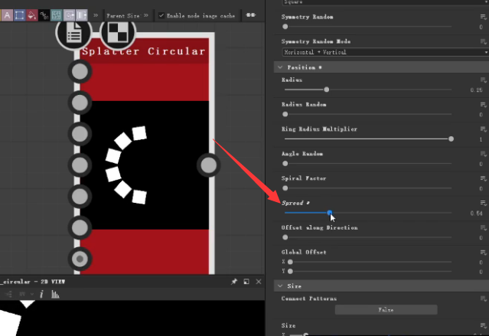Click the Global Offset label
The height and width of the screenshot is (336, 489).
pos(304,252)
